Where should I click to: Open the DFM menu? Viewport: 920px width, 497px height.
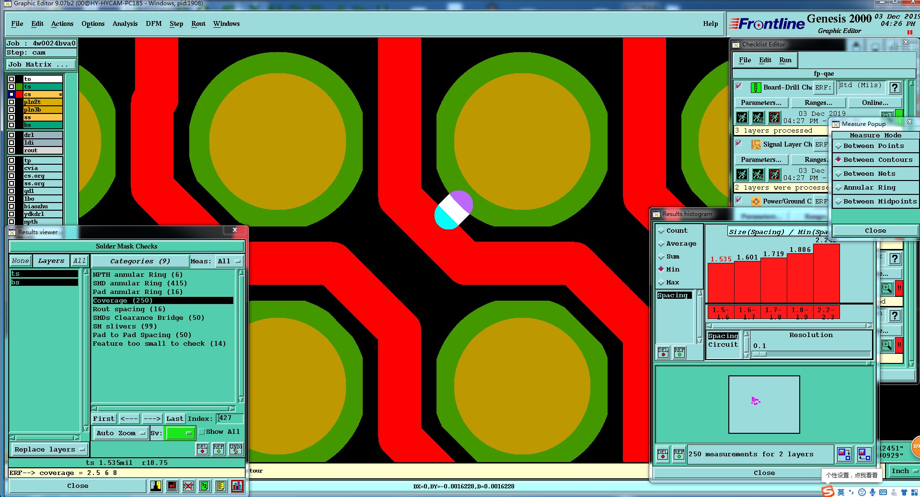153,24
